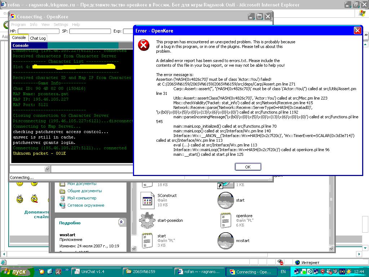Click the Мой компьютер icon
The image size is (369, 277).
coord(62,198)
